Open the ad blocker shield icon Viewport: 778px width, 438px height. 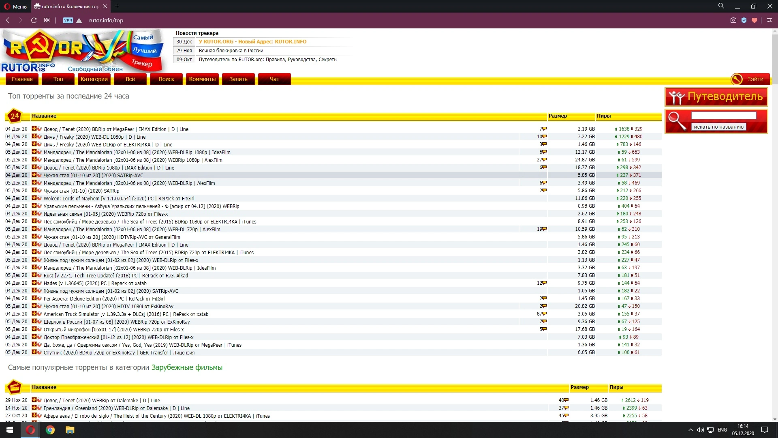coord(744,20)
